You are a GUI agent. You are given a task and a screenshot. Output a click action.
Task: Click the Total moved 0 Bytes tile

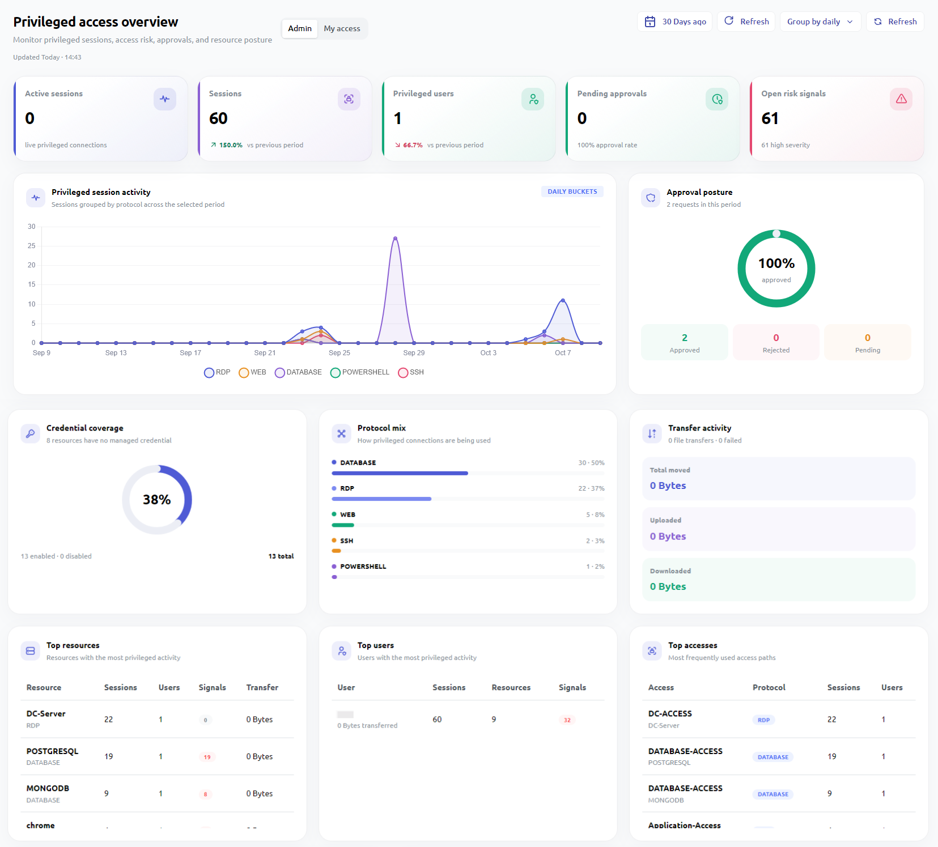pyautogui.click(x=779, y=479)
